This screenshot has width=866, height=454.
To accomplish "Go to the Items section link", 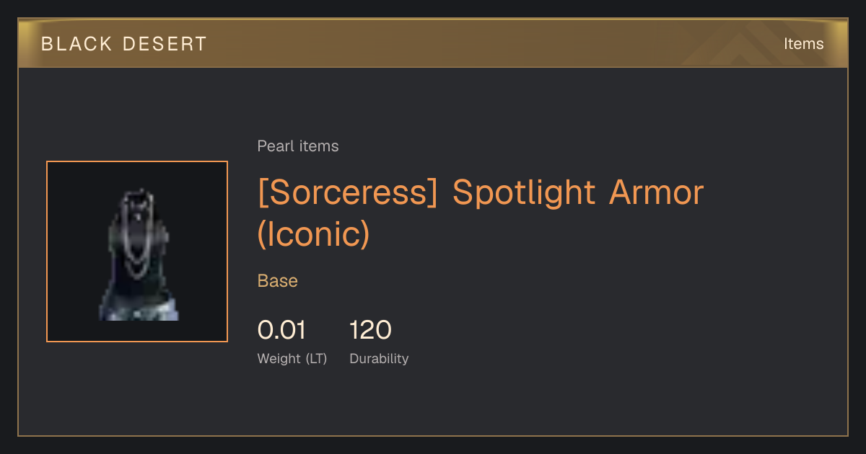I will click(803, 44).
